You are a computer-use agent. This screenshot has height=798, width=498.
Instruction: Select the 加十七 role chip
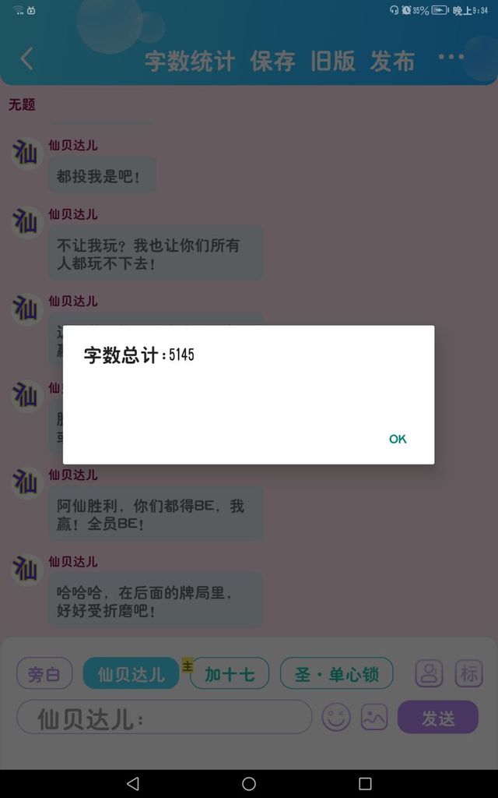(x=230, y=674)
